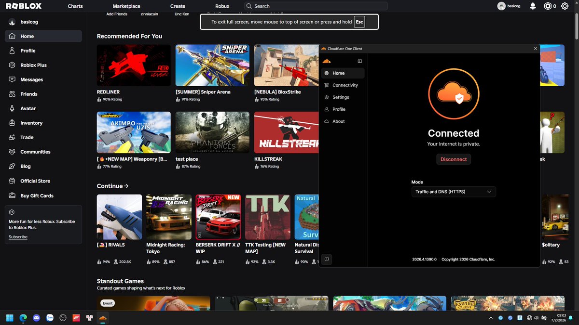Click the Blog sidebar icon
Viewport: 579px width, 325px height.
point(12,166)
